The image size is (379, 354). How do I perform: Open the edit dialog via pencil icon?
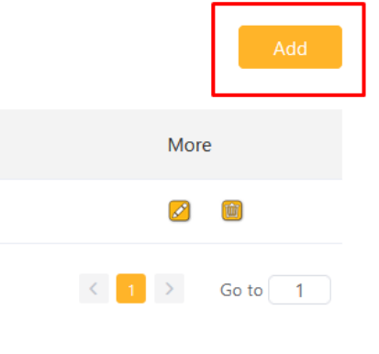click(x=179, y=211)
